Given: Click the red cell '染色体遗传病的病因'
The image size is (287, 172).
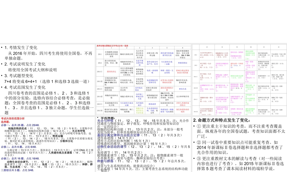Looking at the screenshot, I should 183,111.
